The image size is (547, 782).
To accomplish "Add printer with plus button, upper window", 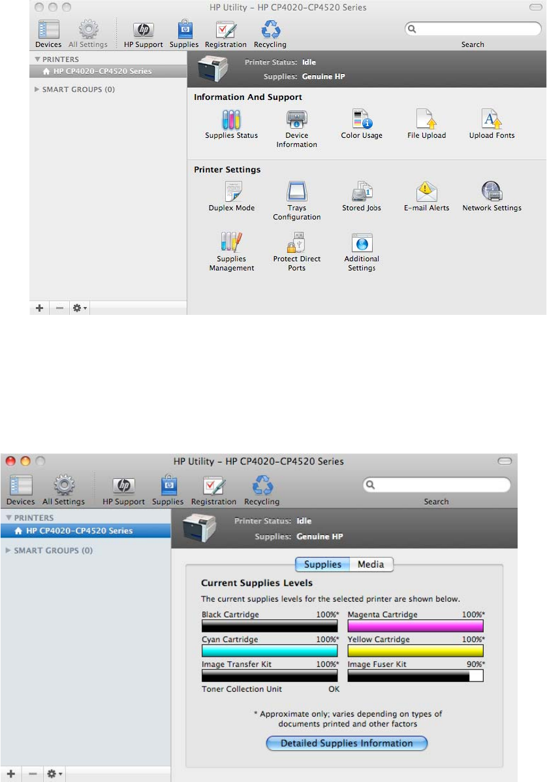I will 39,308.
